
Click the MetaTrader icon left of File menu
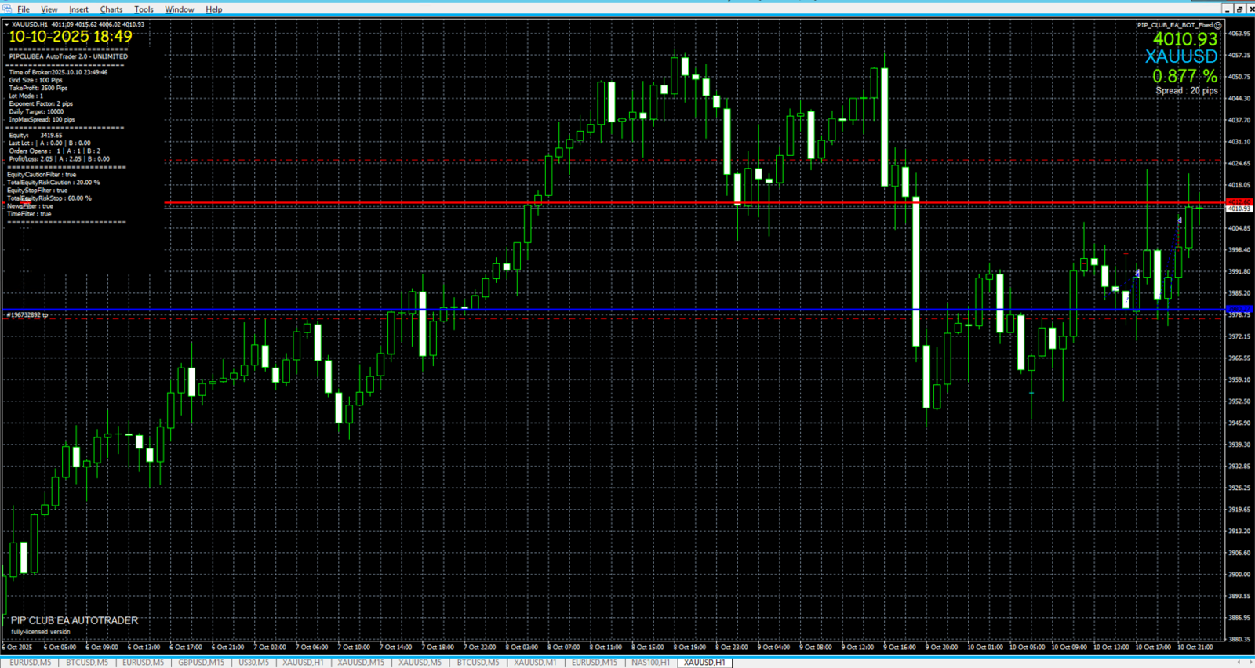click(x=6, y=9)
